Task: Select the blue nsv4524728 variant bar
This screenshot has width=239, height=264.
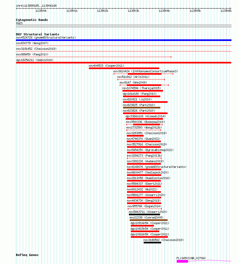Action: [x=124, y=40]
